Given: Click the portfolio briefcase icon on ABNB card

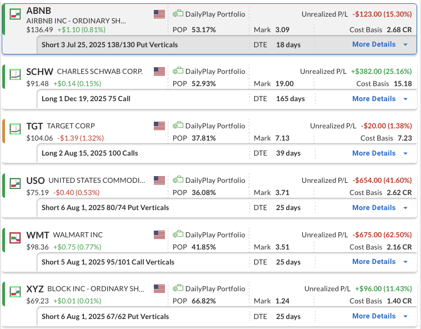Looking at the screenshot, I should click(178, 13).
